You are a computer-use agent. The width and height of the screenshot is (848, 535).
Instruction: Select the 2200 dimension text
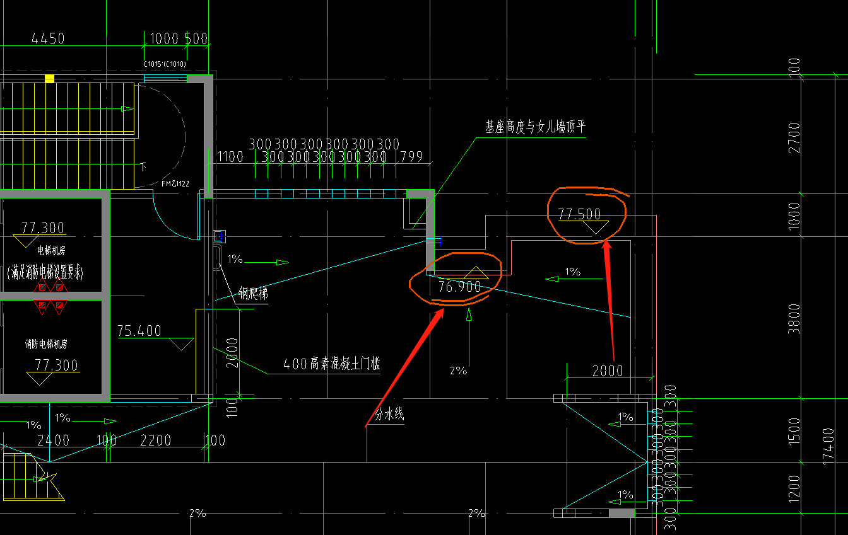[x=155, y=440]
